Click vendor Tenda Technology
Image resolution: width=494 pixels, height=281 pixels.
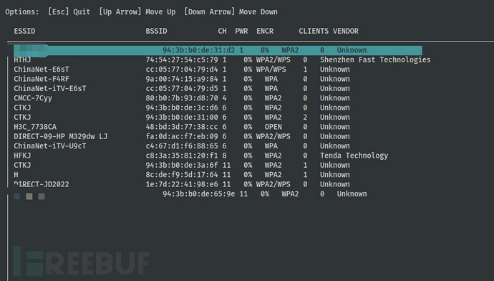(354, 156)
